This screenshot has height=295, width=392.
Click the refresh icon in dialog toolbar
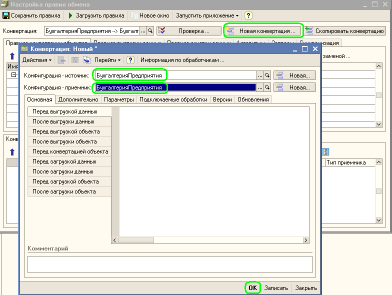coord(75,60)
